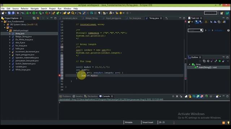Image resolution: width=231 pixels, height=129 pixels.
Task: Collapse All in Project Explorer
Action: click(x=34, y=18)
